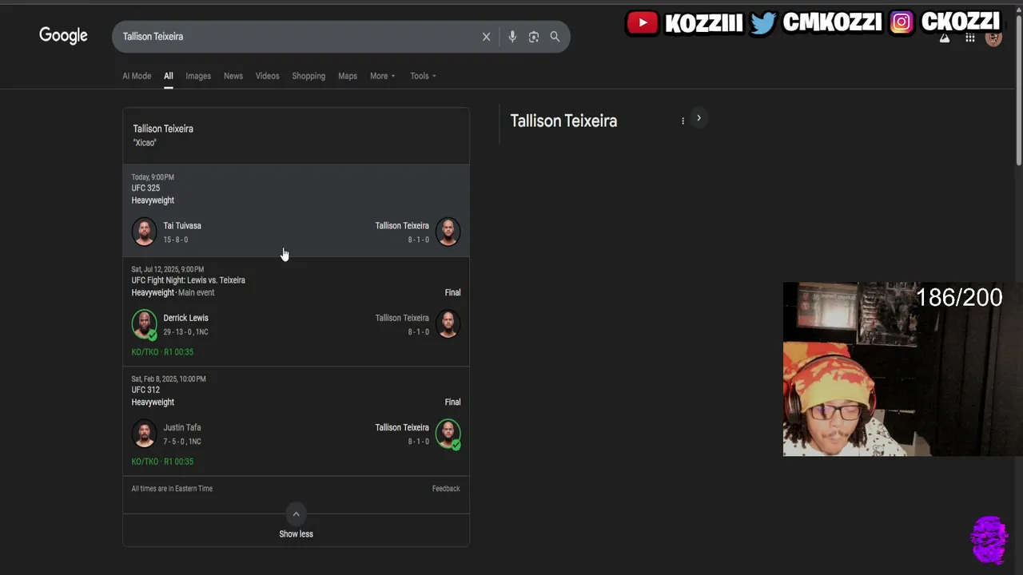Select the All results tab

click(169, 76)
